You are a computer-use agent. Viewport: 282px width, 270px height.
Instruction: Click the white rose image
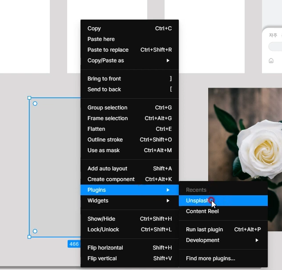coord(245,135)
